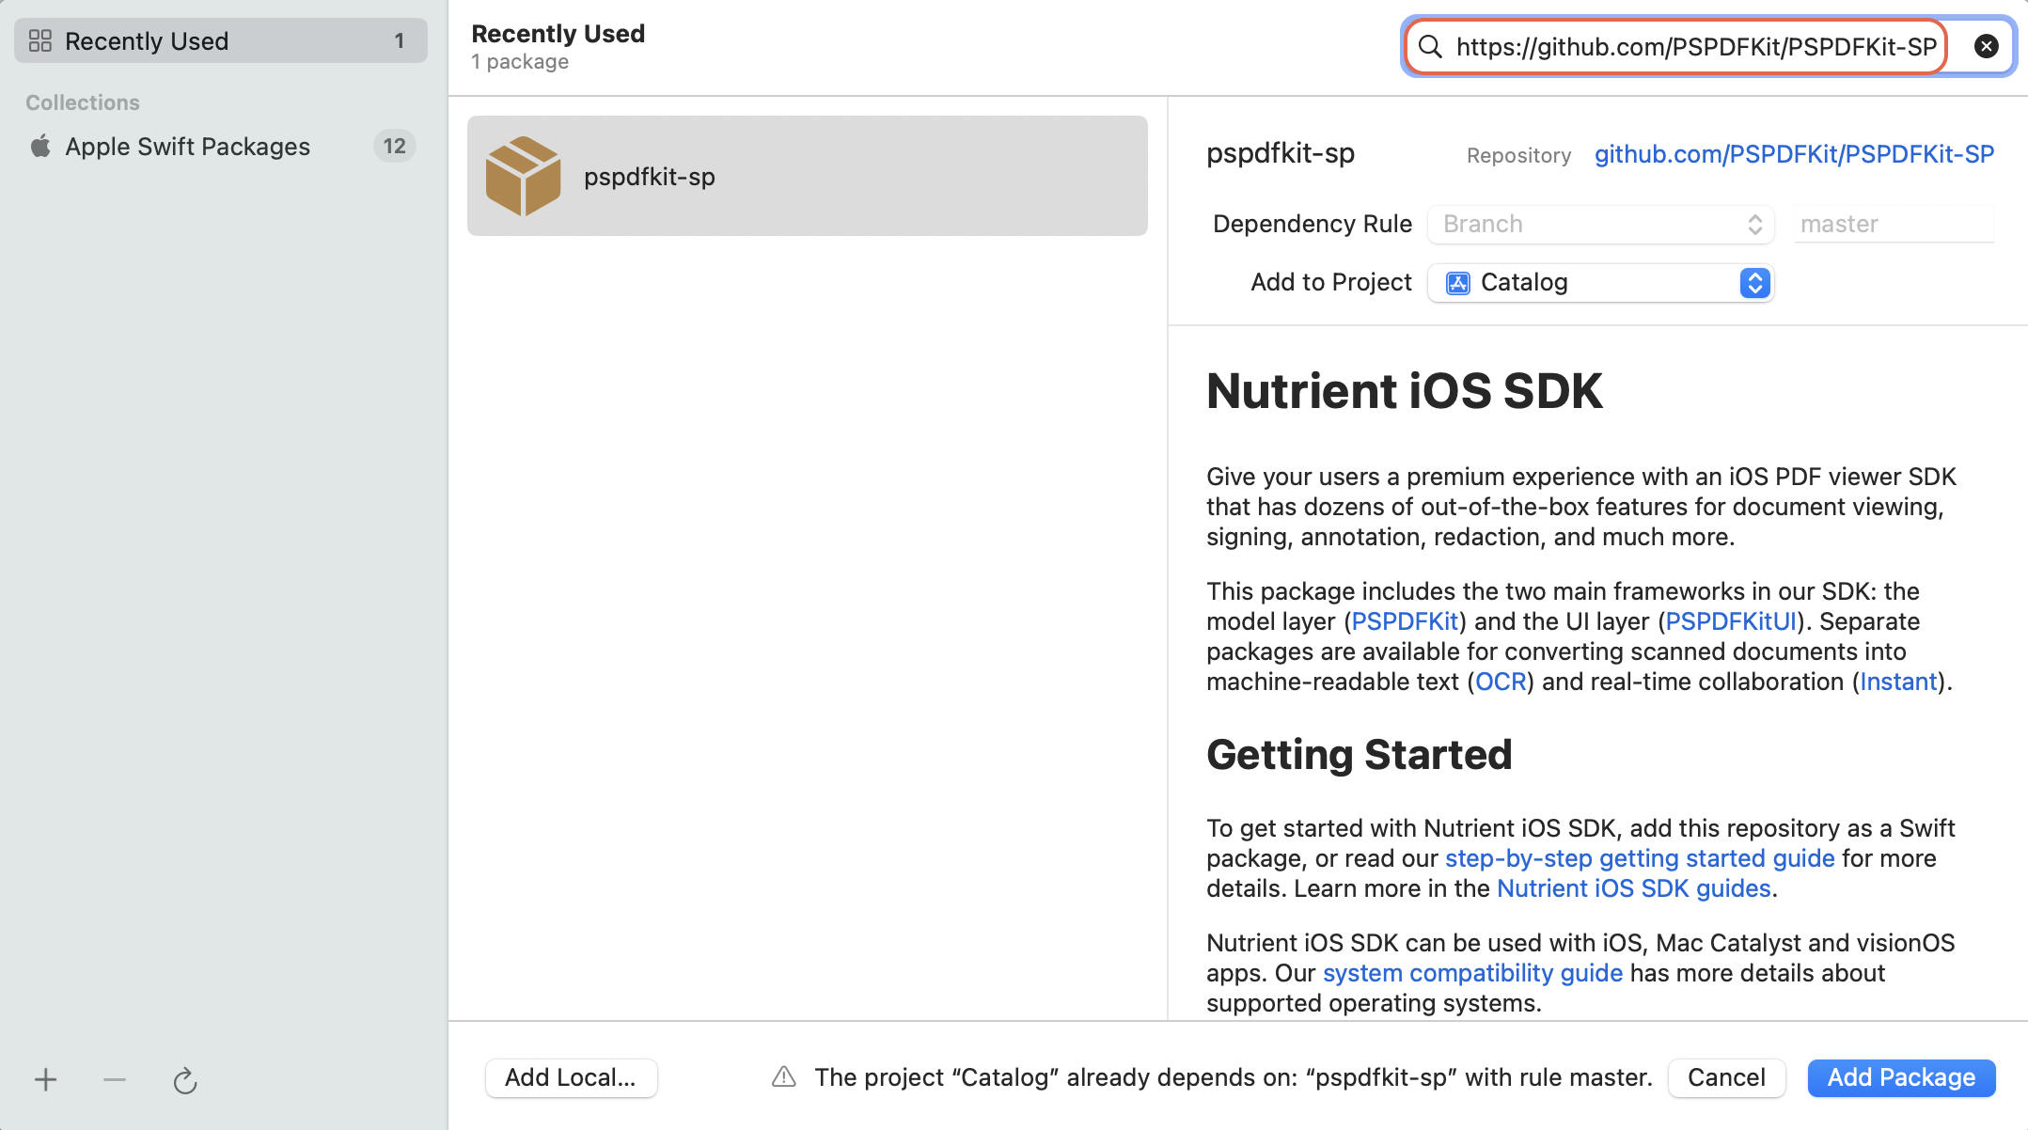Viewport: 2028px width, 1130px height.
Task: Switch to the Recently Used section
Action: [x=147, y=40]
